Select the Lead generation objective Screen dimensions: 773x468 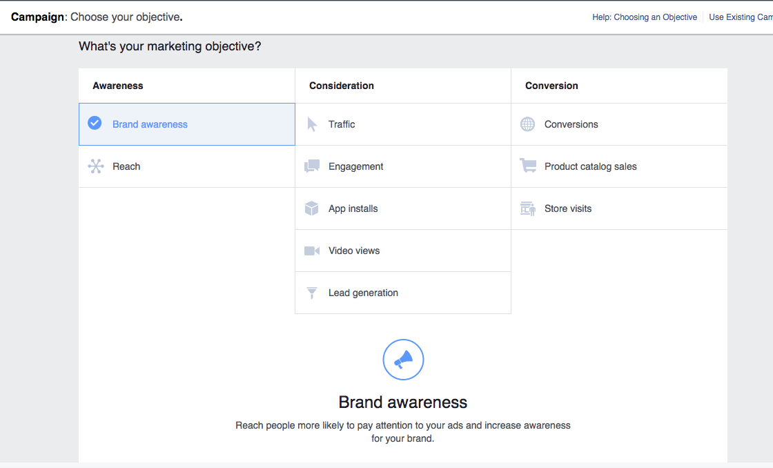click(363, 293)
